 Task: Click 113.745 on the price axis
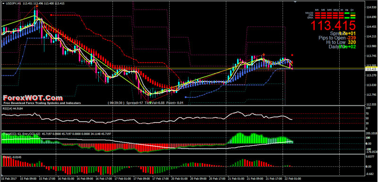(x=371, y=56)
